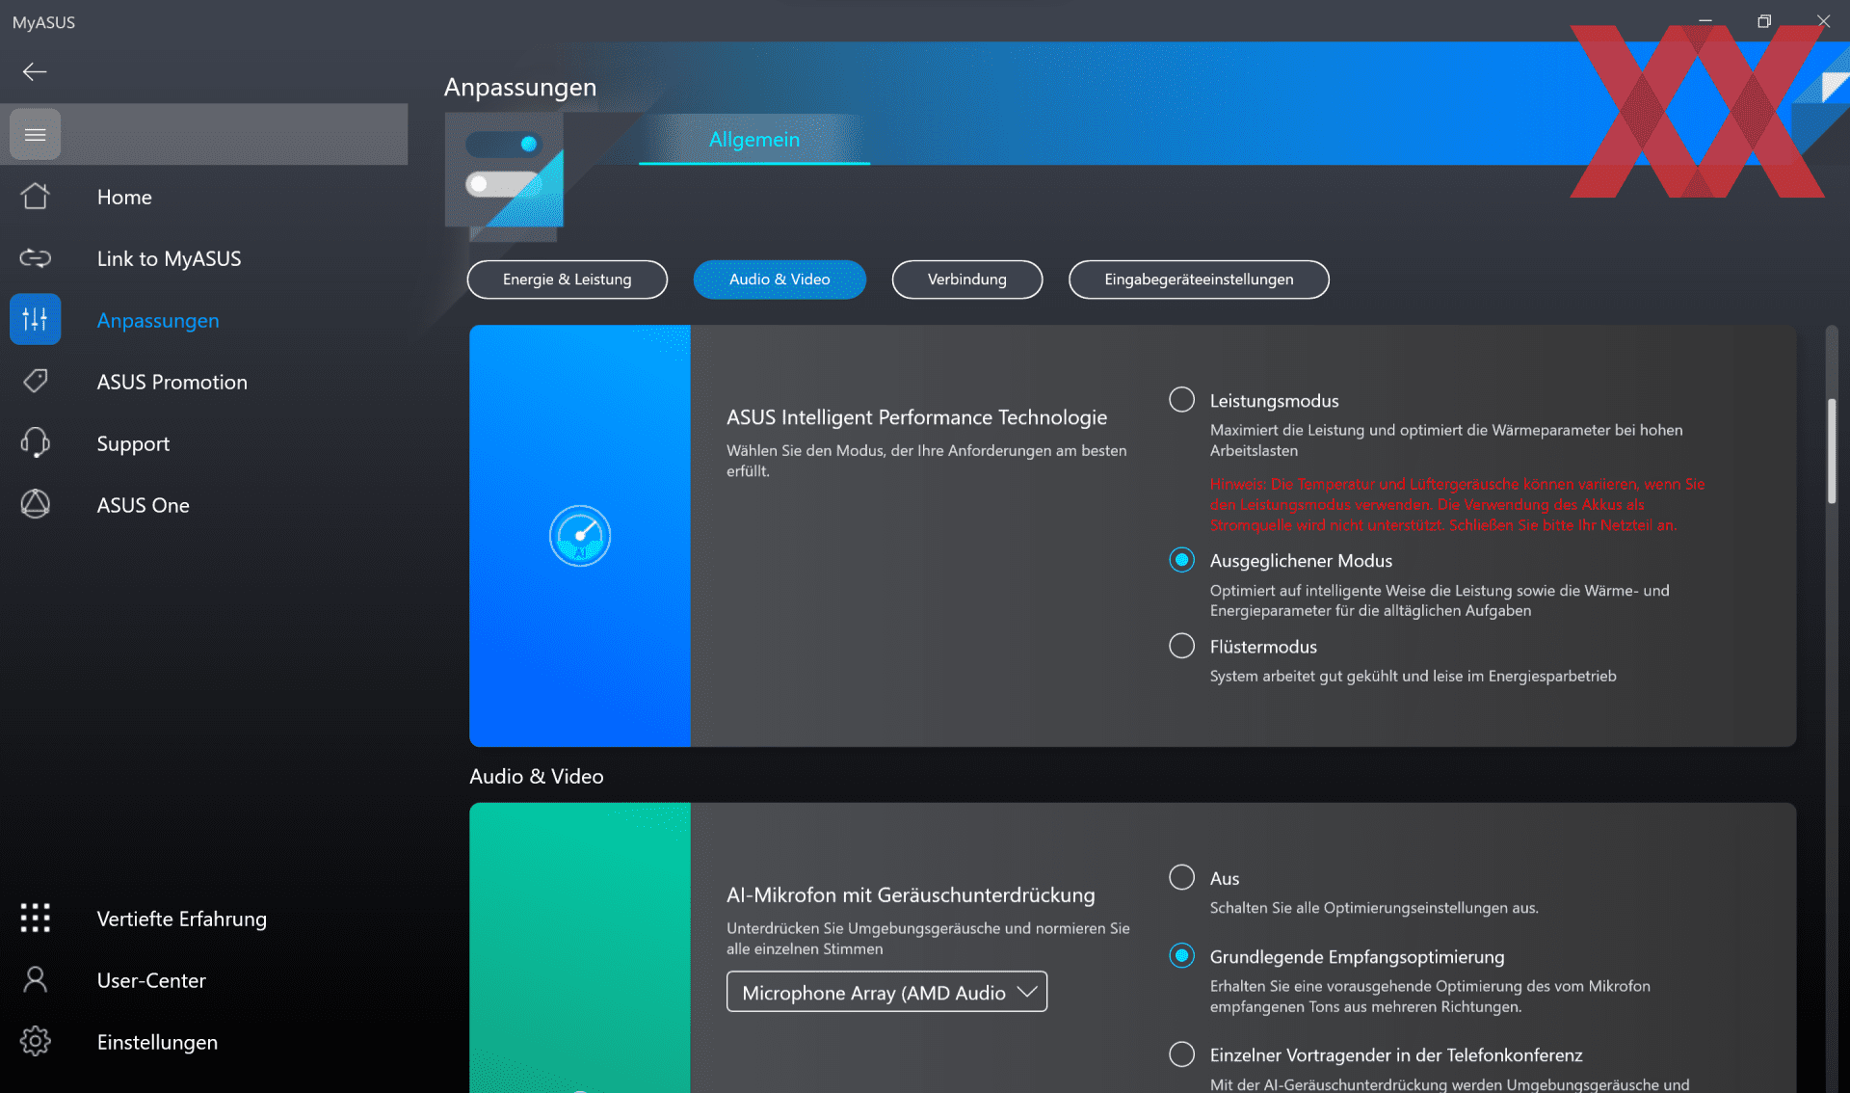The height and width of the screenshot is (1093, 1850).
Task: Select Einzelner Vortragender in der Telefonkonferenz
Action: [1181, 1054]
